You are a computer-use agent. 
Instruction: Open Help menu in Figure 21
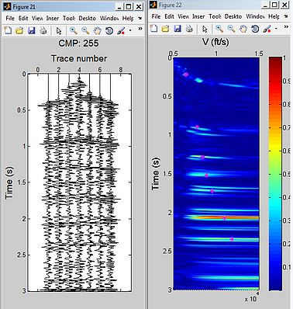[x=128, y=19]
